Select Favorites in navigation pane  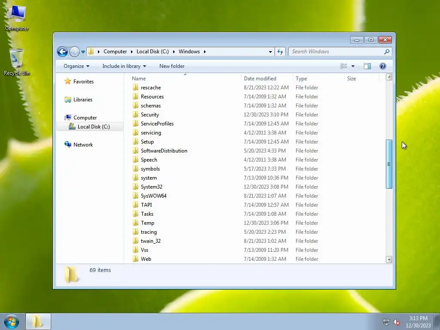pyautogui.click(x=83, y=82)
